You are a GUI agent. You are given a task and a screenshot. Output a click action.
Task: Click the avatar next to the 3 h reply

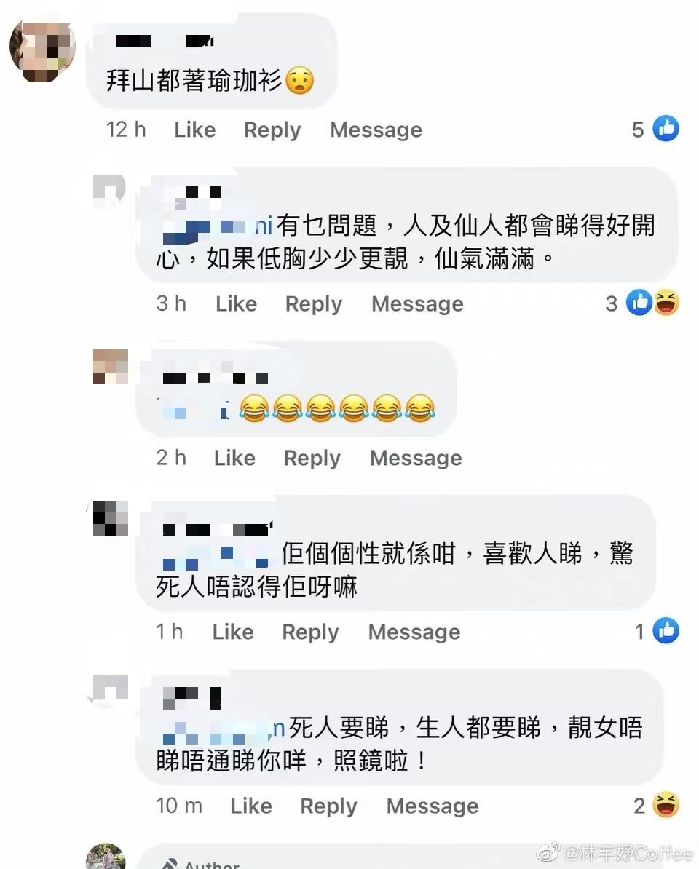tap(110, 191)
